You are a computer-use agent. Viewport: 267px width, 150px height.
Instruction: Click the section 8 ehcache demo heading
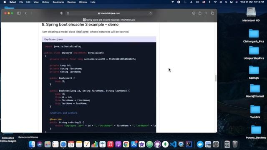(x=80, y=25)
